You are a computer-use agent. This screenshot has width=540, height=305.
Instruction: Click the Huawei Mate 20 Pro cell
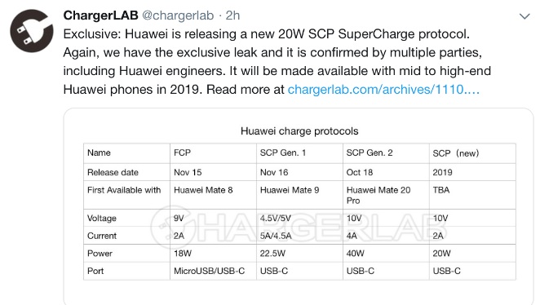pyautogui.click(x=386, y=195)
